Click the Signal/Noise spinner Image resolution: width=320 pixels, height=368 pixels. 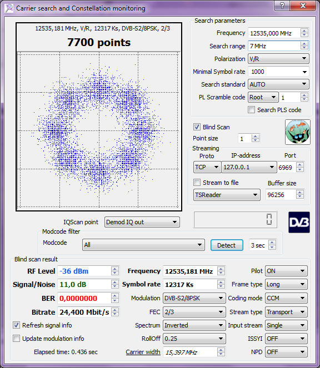click(x=115, y=284)
